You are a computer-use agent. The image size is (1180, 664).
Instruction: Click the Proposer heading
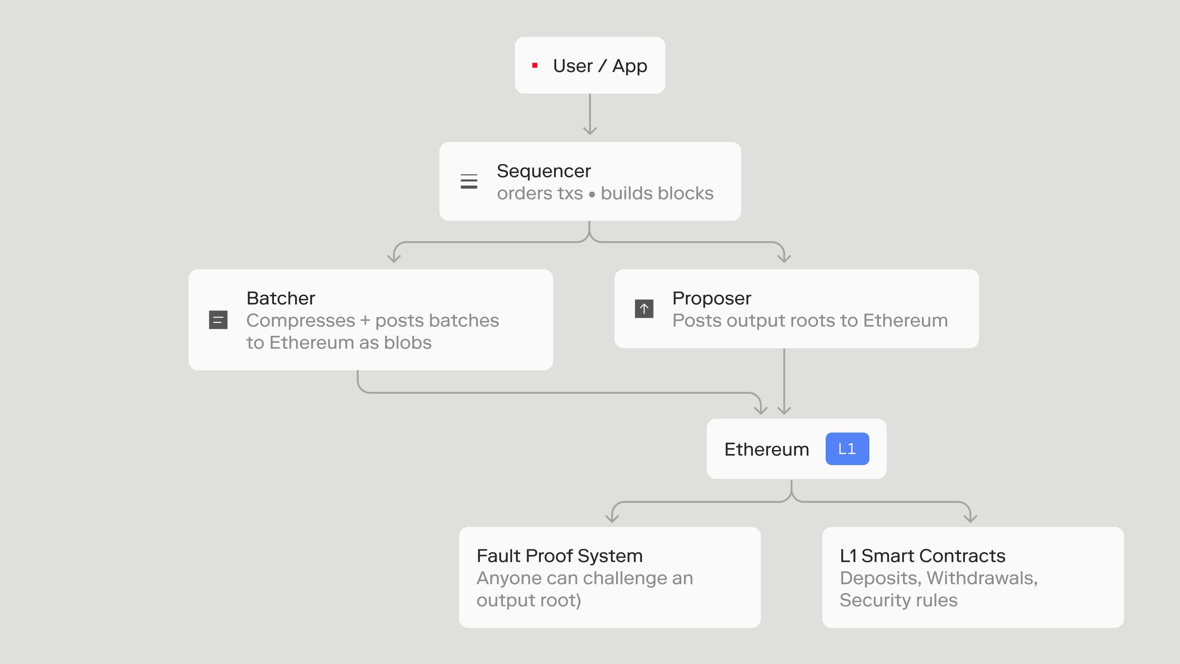point(711,299)
